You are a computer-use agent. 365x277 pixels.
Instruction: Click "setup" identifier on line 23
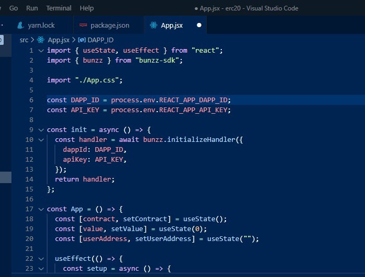click(97, 269)
